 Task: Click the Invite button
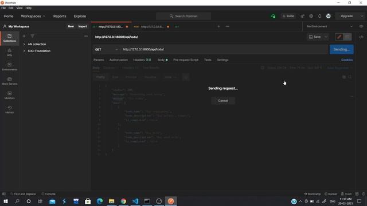point(288,16)
